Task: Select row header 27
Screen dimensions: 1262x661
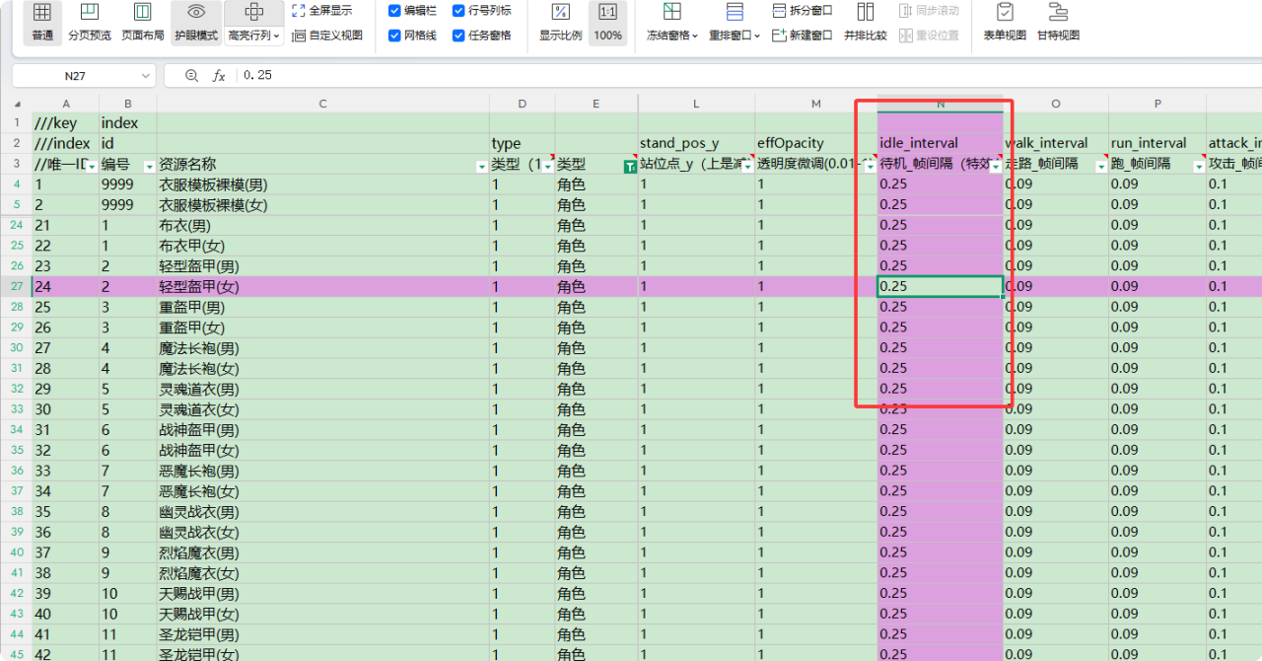Action: [17, 286]
